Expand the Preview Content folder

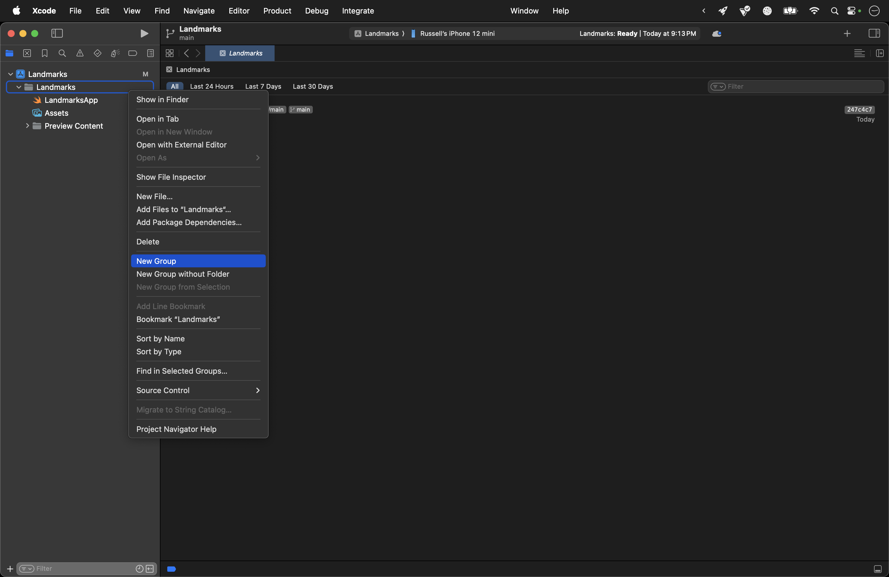click(x=28, y=126)
